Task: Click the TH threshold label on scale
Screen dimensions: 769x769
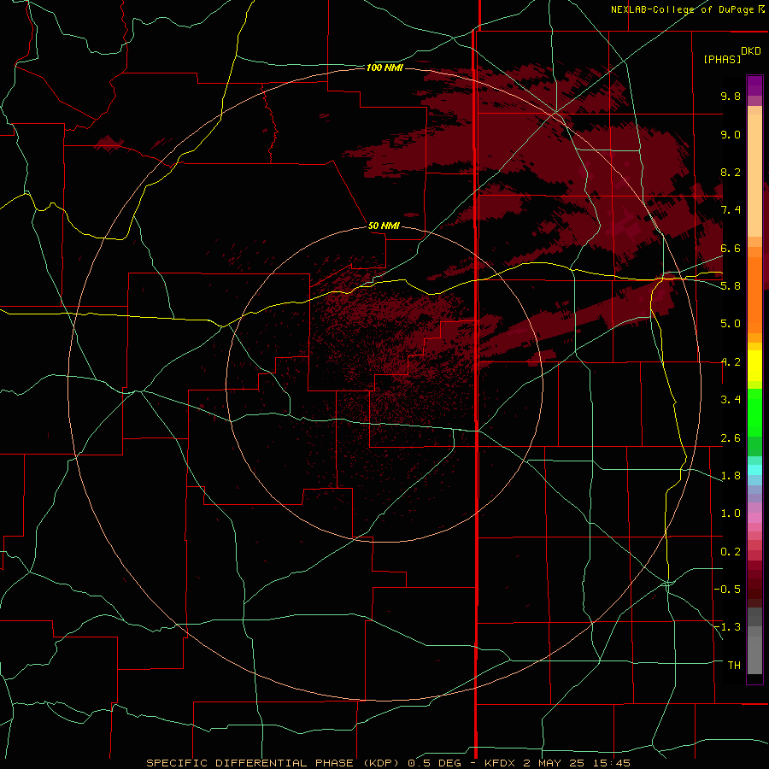Action: click(734, 666)
